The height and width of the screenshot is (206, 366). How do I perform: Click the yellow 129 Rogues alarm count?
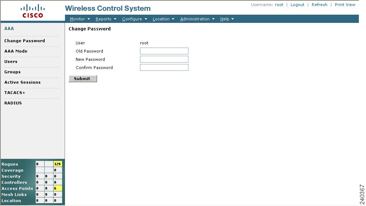click(x=57, y=164)
